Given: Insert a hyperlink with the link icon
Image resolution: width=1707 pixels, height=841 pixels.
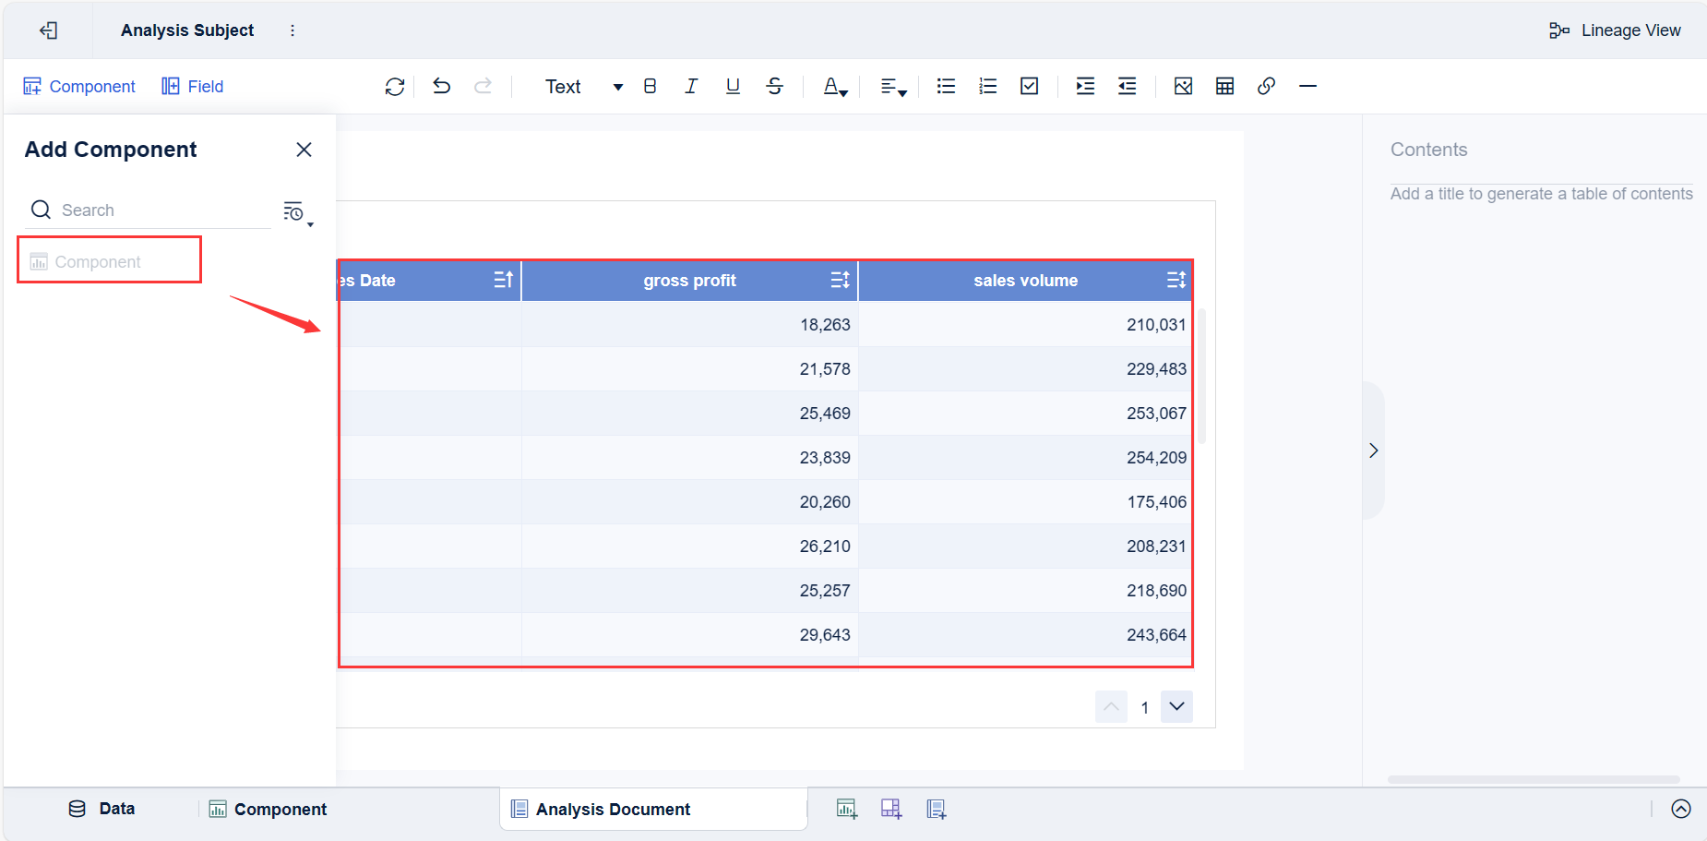Looking at the screenshot, I should pyautogui.click(x=1266, y=86).
